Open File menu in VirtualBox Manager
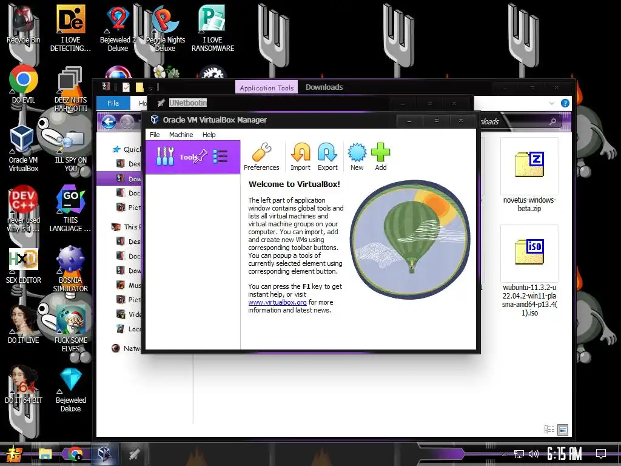 click(155, 135)
